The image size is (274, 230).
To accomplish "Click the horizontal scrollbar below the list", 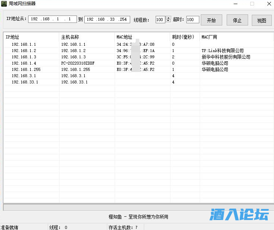I will tap(138, 207).
